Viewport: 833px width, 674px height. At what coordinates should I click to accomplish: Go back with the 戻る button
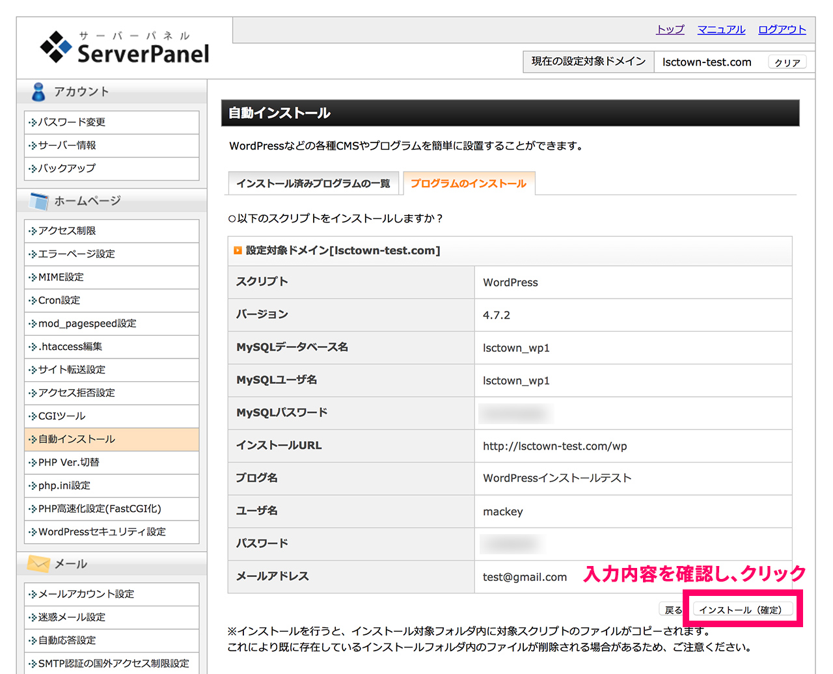click(672, 610)
